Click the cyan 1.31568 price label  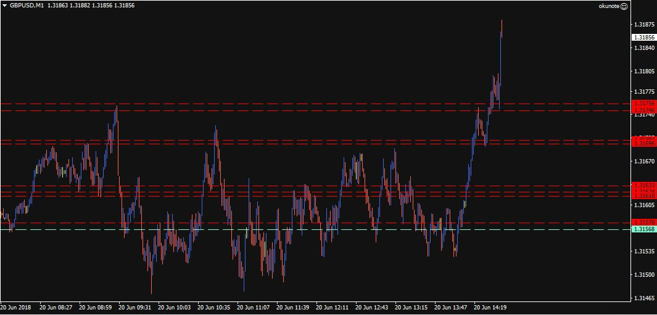pos(643,229)
